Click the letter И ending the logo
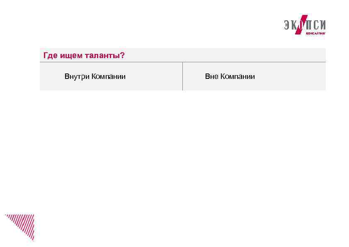The image size is (349, 247). click(x=323, y=24)
